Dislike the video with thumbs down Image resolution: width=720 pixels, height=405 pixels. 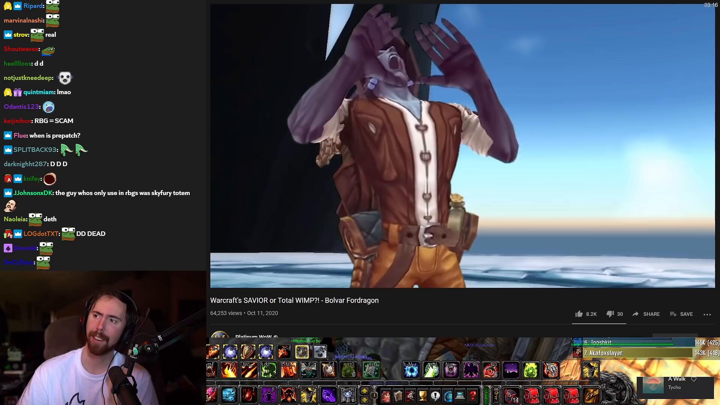[610, 314]
